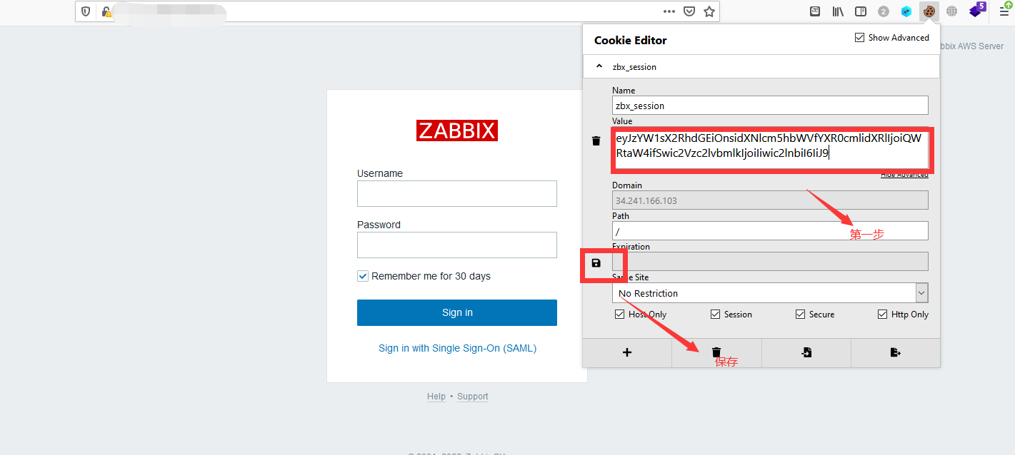Open the purple layered extension with badge 5
The image size is (1015, 455).
(x=976, y=11)
